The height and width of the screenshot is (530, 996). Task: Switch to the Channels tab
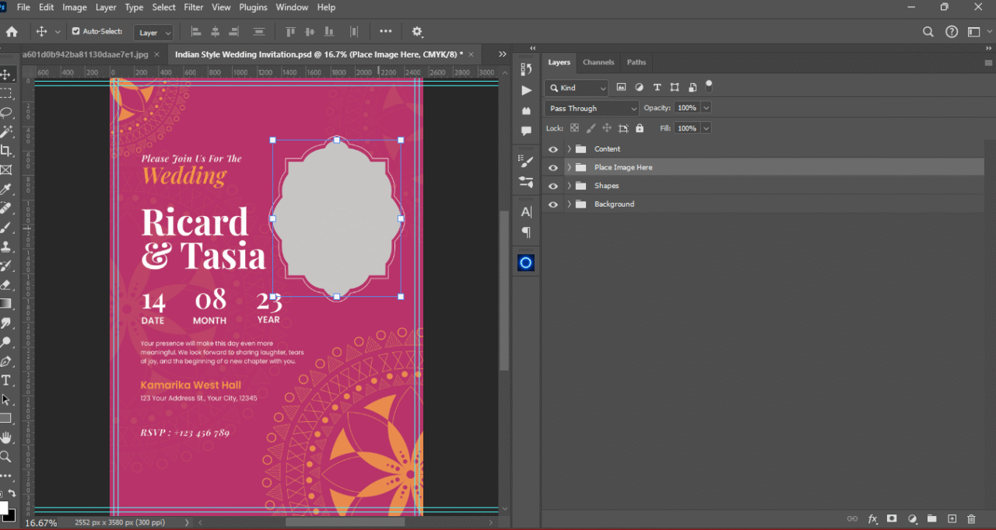coord(598,62)
